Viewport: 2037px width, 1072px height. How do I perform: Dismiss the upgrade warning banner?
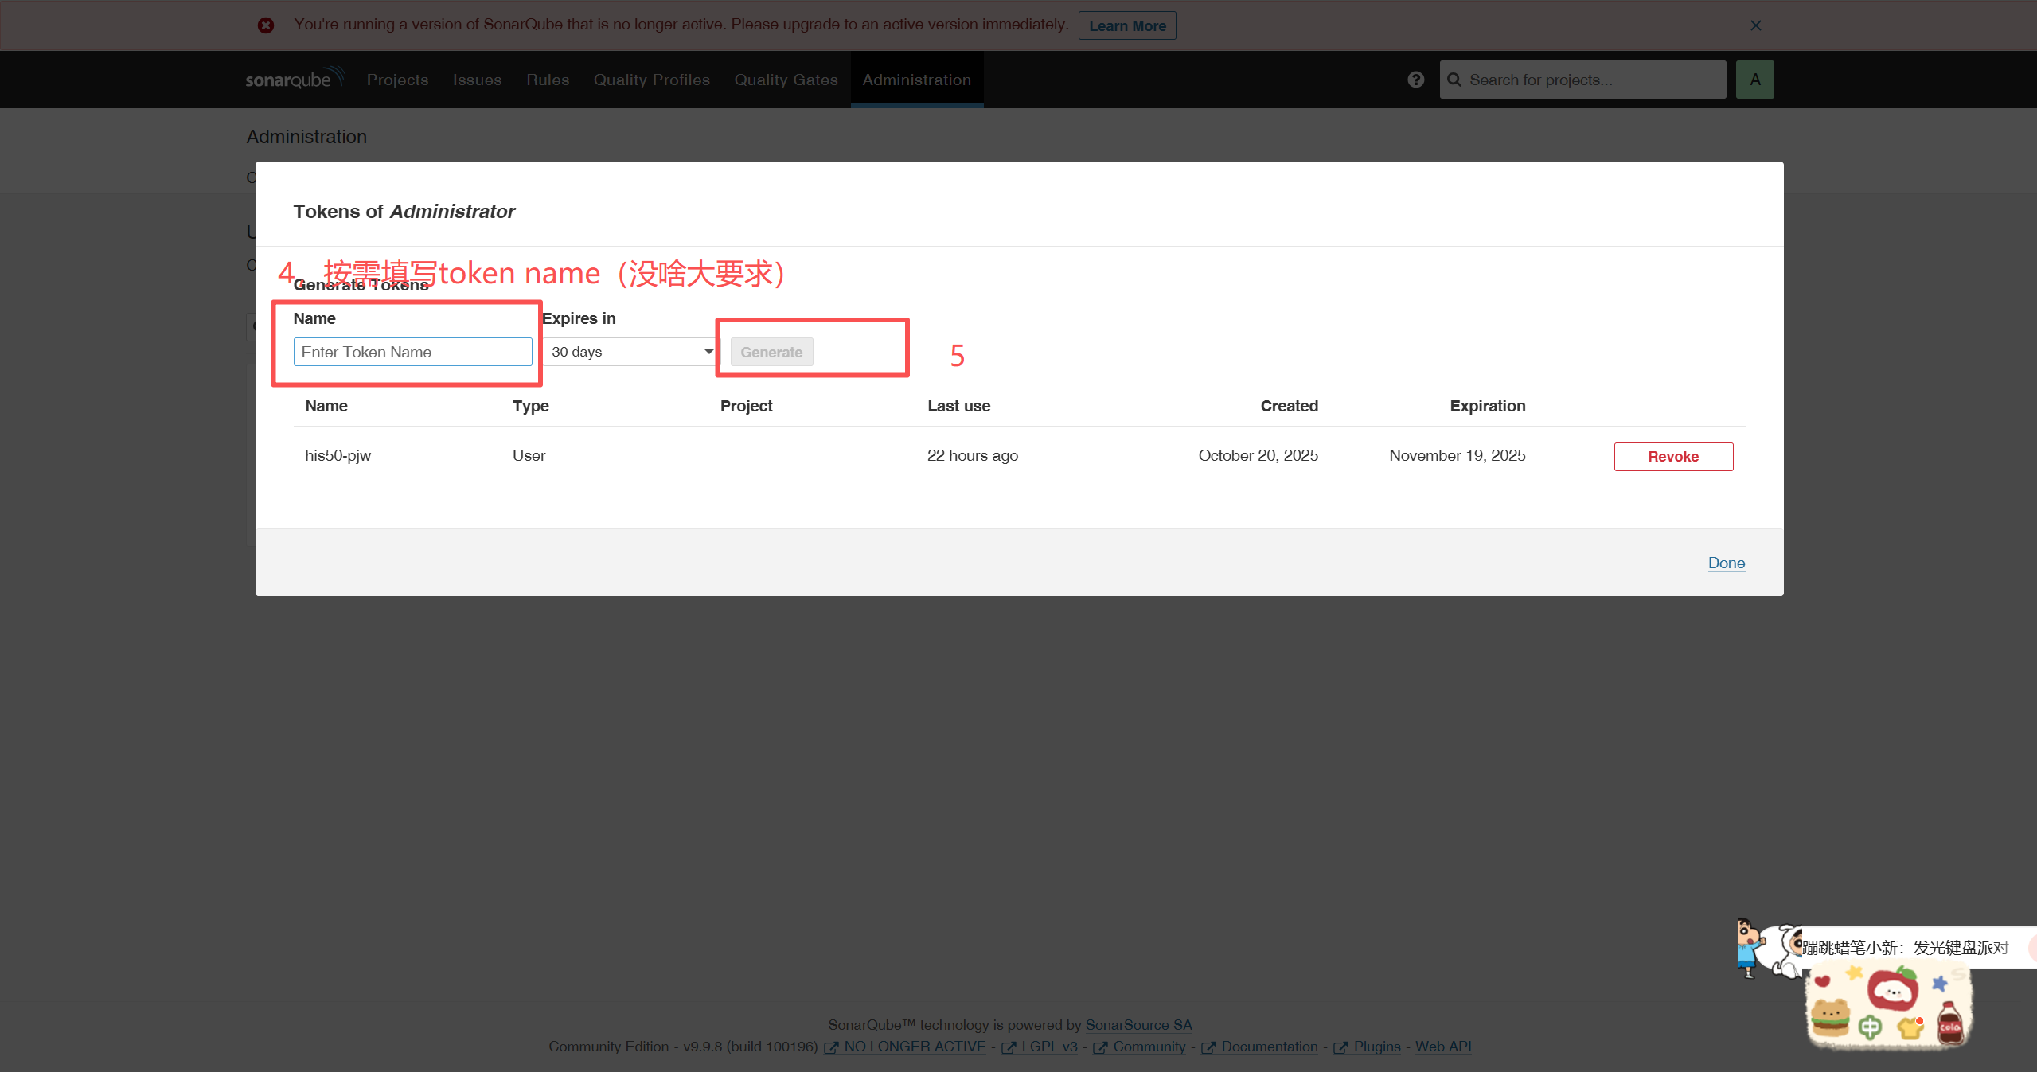(x=1755, y=25)
